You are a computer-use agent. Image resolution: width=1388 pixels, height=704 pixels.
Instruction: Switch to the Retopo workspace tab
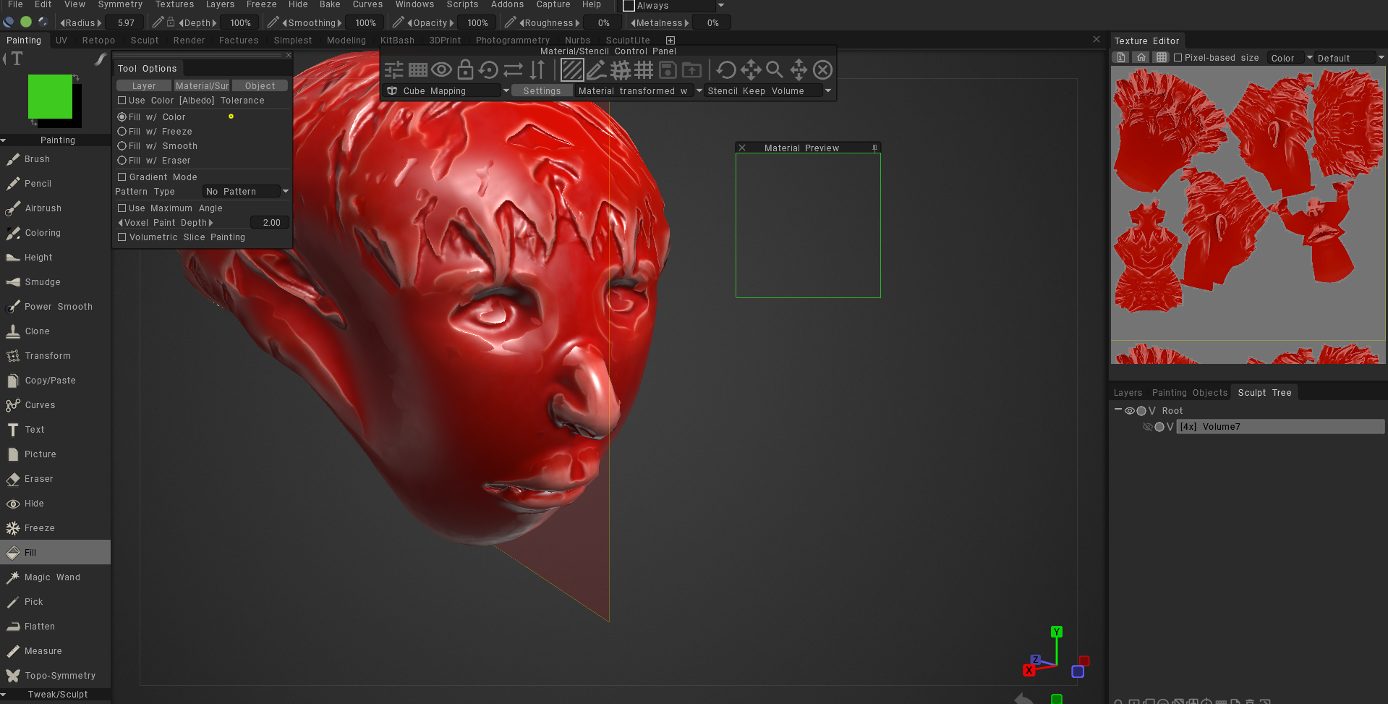point(98,41)
